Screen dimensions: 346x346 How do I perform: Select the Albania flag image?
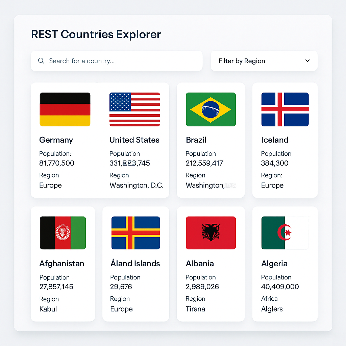[x=211, y=233]
